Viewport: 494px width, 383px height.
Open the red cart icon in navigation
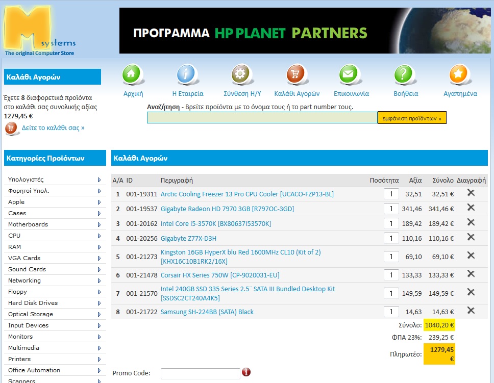pos(295,74)
